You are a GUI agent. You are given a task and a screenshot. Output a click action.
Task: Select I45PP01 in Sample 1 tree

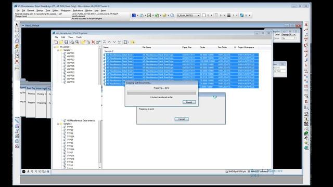(71, 53)
